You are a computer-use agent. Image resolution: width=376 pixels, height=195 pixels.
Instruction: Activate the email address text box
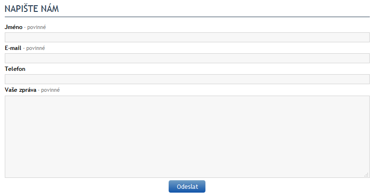click(x=187, y=58)
